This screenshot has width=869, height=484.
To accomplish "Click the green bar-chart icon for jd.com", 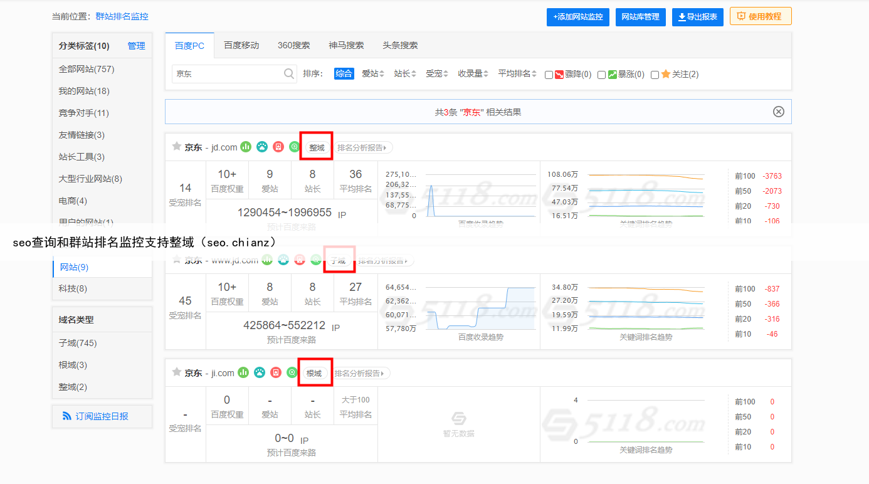I will [x=246, y=147].
